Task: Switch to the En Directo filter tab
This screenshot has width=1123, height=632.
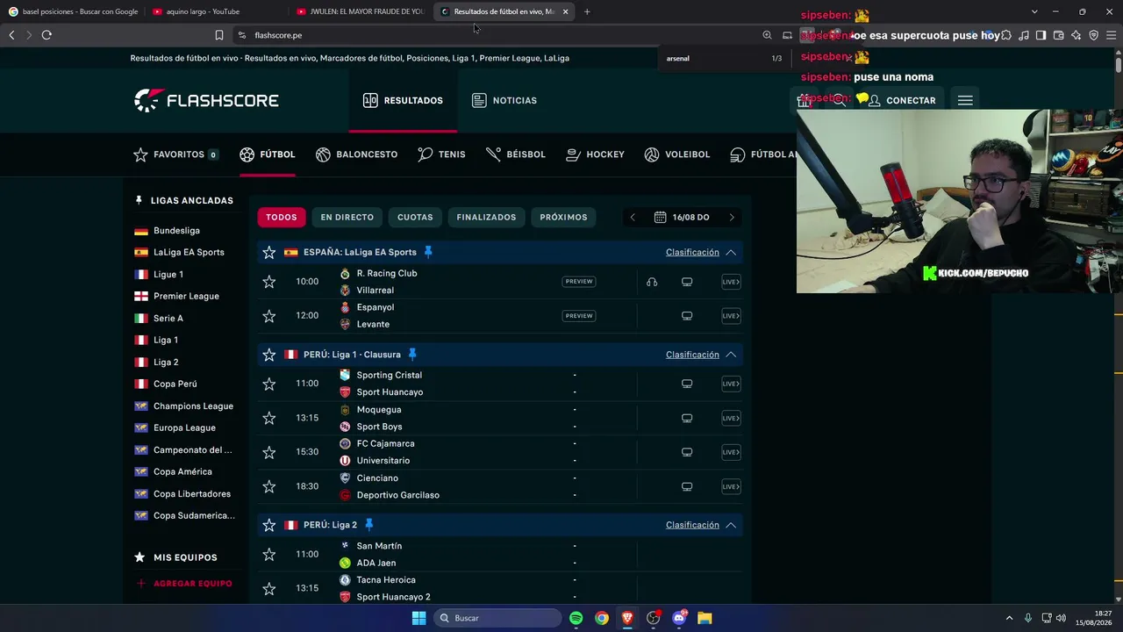Action: 347,217
